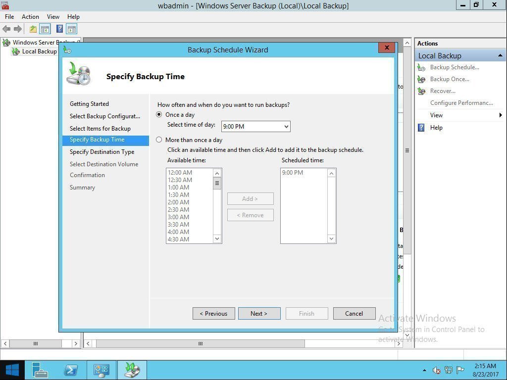Click the blue Help icon in the toolbar
The image size is (507, 380).
click(x=59, y=29)
